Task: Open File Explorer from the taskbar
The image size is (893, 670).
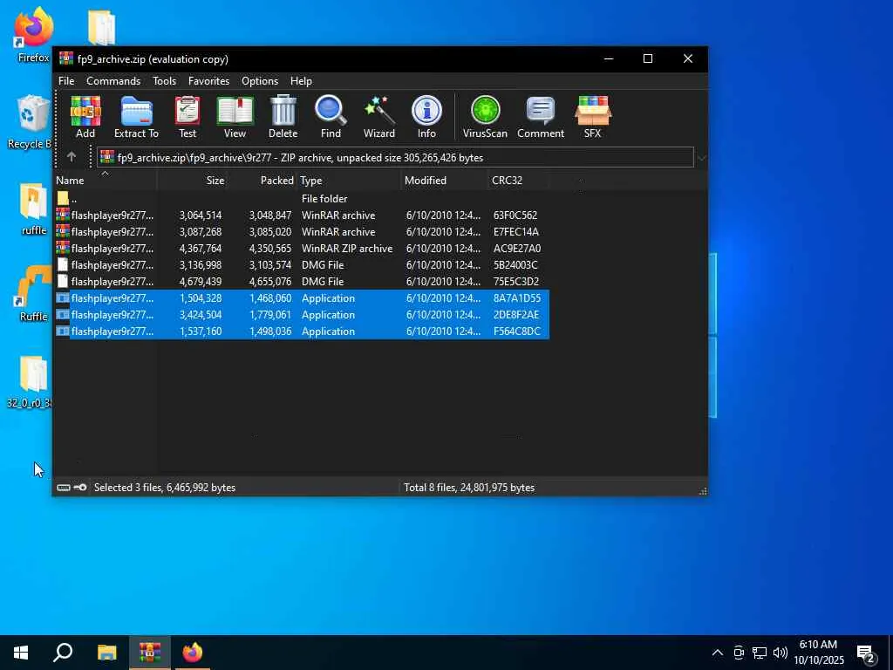Action: 106,653
